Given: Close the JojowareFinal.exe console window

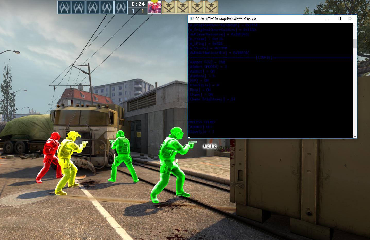Looking at the screenshot, I should click(x=351, y=19).
